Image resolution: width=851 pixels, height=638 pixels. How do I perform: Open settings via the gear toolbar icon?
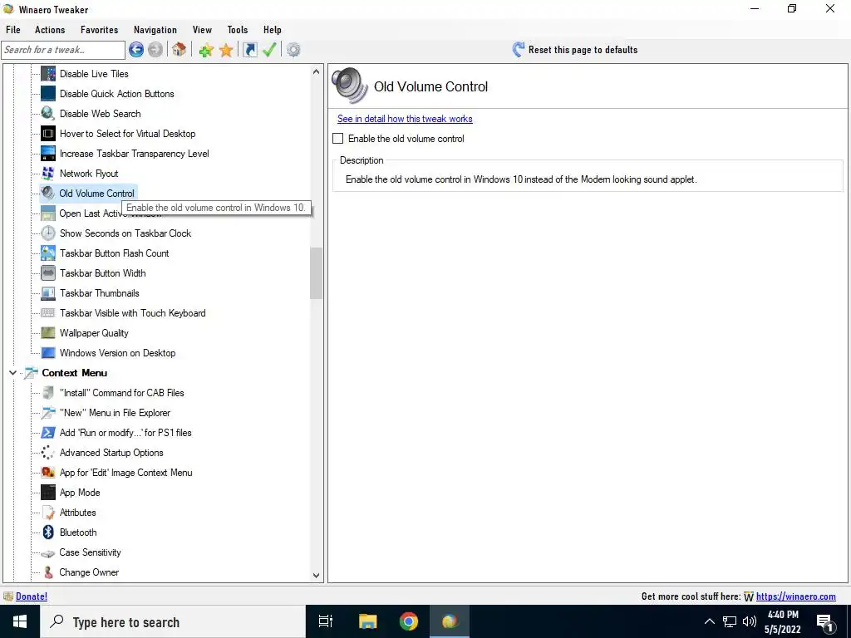[x=293, y=50]
